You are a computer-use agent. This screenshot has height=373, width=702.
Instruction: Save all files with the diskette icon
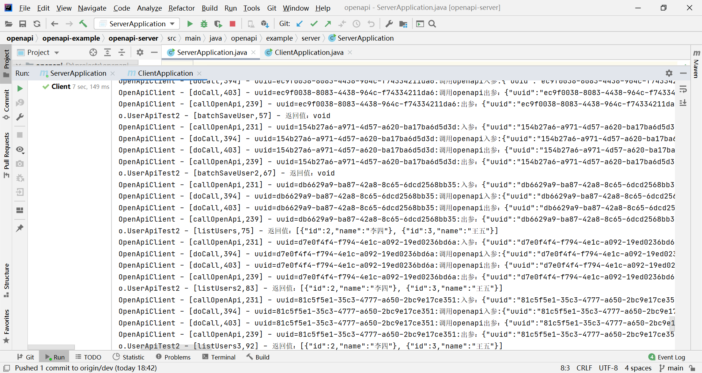tap(23, 24)
